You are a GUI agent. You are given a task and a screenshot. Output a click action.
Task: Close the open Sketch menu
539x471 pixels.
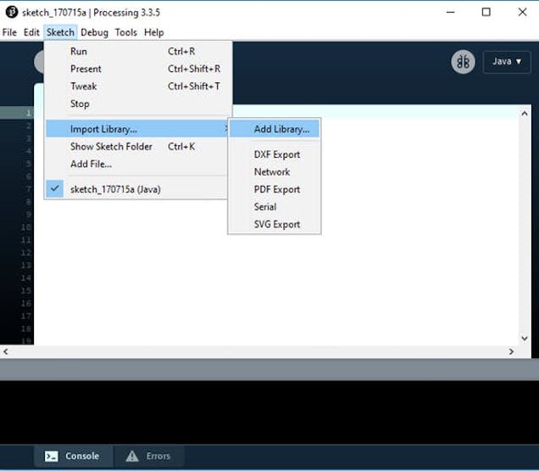[x=60, y=32]
